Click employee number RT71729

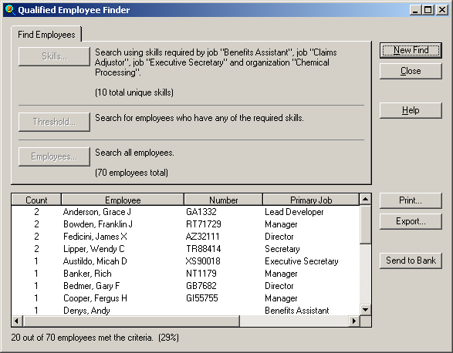[204, 224]
